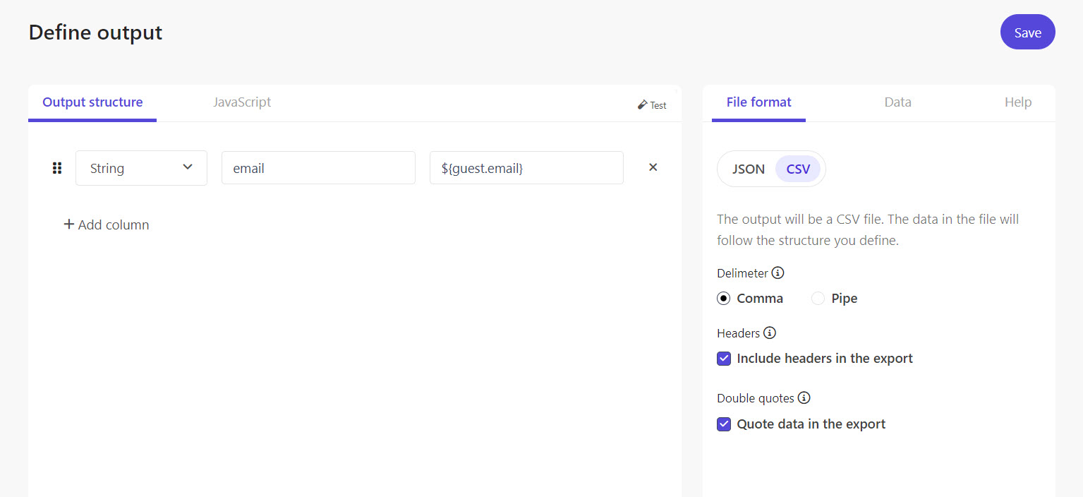Click the Double quotes label text
The width and height of the screenshot is (1083, 497).
[756, 398]
